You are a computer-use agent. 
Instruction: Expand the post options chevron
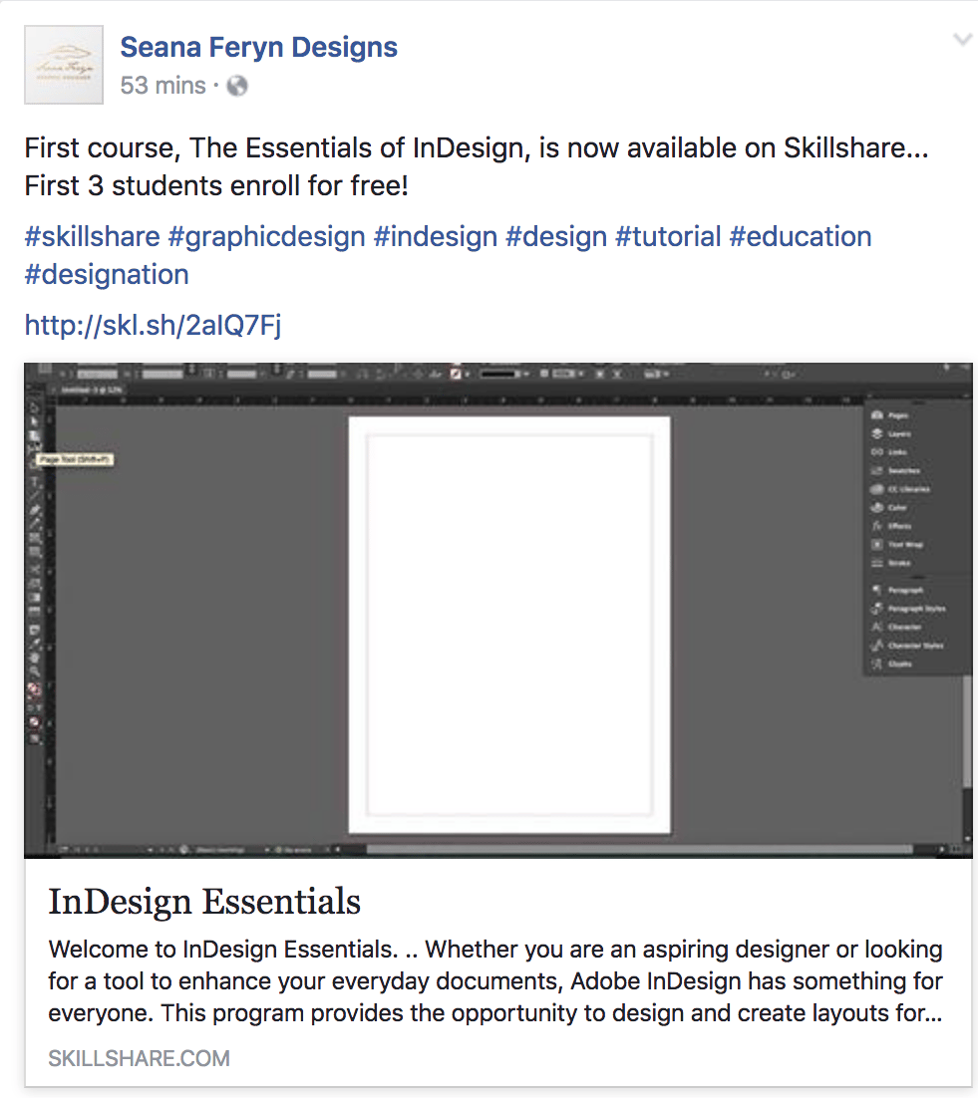pos(963,40)
